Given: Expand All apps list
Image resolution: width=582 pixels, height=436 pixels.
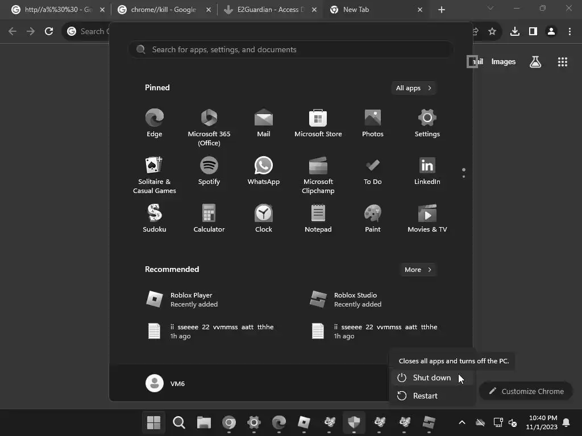Looking at the screenshot, I should (x=414, y=88).
